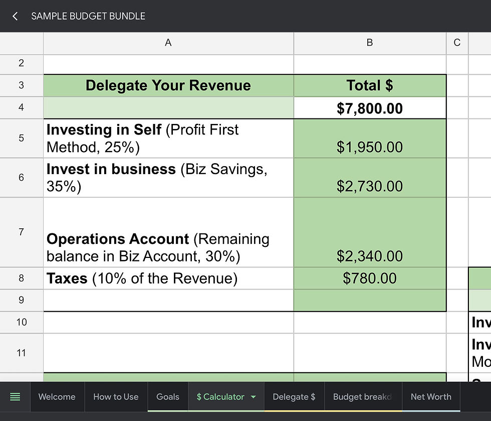Select column B header
This screenshot has width=491, height=421.
370,43
